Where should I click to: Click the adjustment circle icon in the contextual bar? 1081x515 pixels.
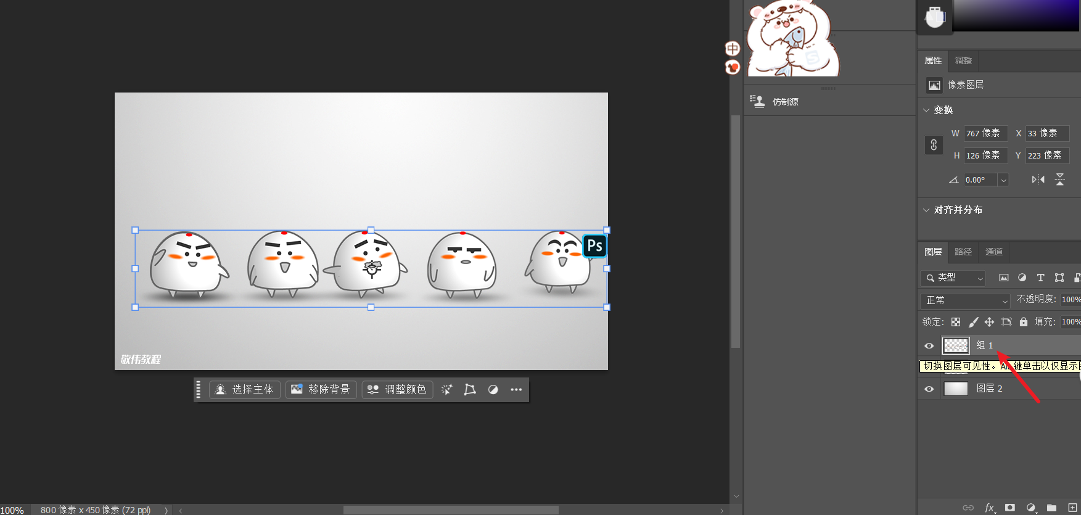coord(493,389)
